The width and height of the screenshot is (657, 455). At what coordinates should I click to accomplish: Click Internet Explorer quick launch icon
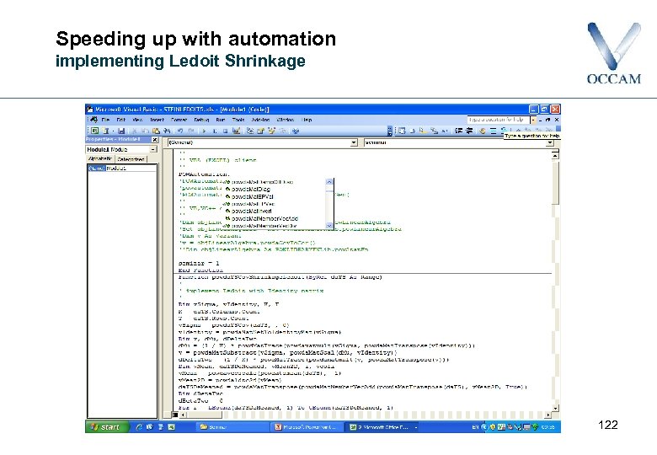(140, 427)
